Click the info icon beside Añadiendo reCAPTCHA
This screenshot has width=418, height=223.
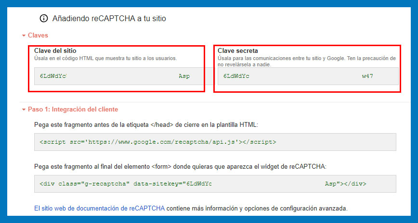pyautogui.click(x=44, y=18)
